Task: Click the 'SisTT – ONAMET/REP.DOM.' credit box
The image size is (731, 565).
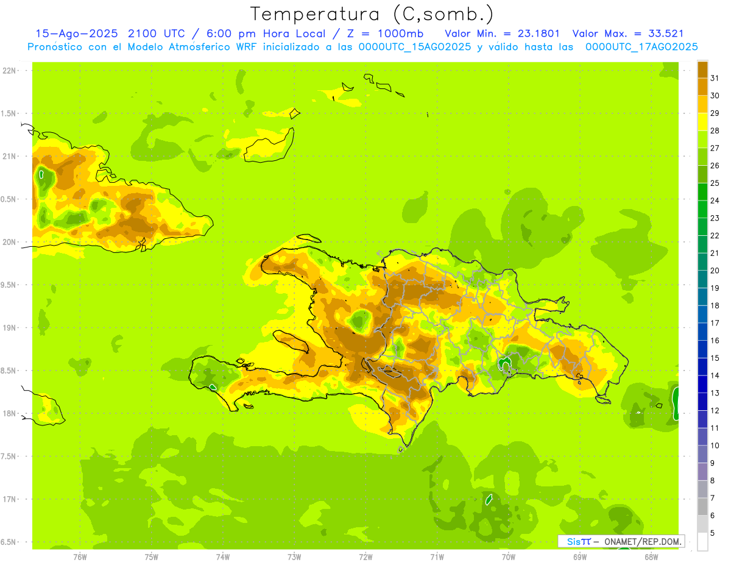Action: pos(621,541)
